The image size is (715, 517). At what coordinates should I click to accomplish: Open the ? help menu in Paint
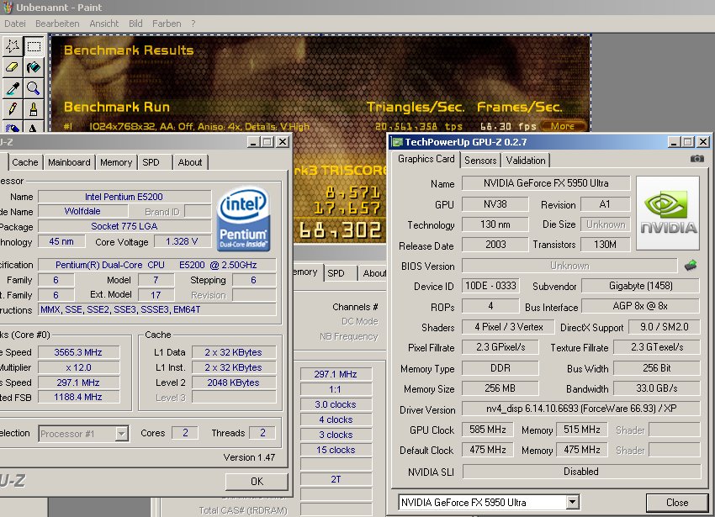tap(193, 24)
